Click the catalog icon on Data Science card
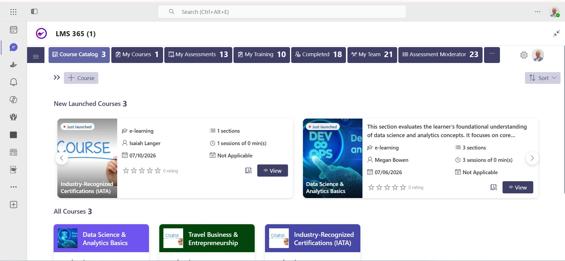 pos(494,187)
